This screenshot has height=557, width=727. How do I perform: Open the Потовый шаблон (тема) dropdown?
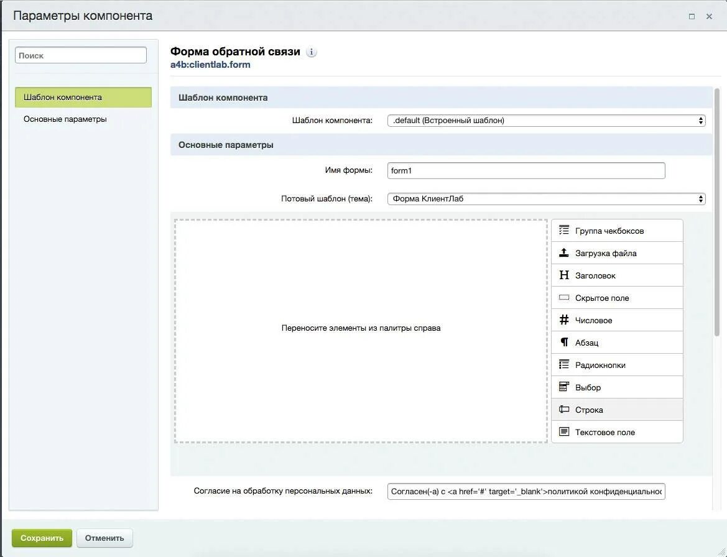coord(546,199)
